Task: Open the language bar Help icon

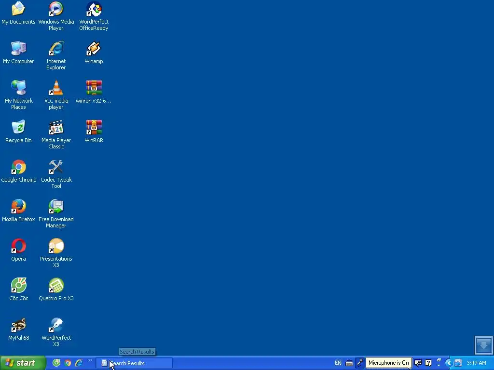Action: tap(428, 363)
